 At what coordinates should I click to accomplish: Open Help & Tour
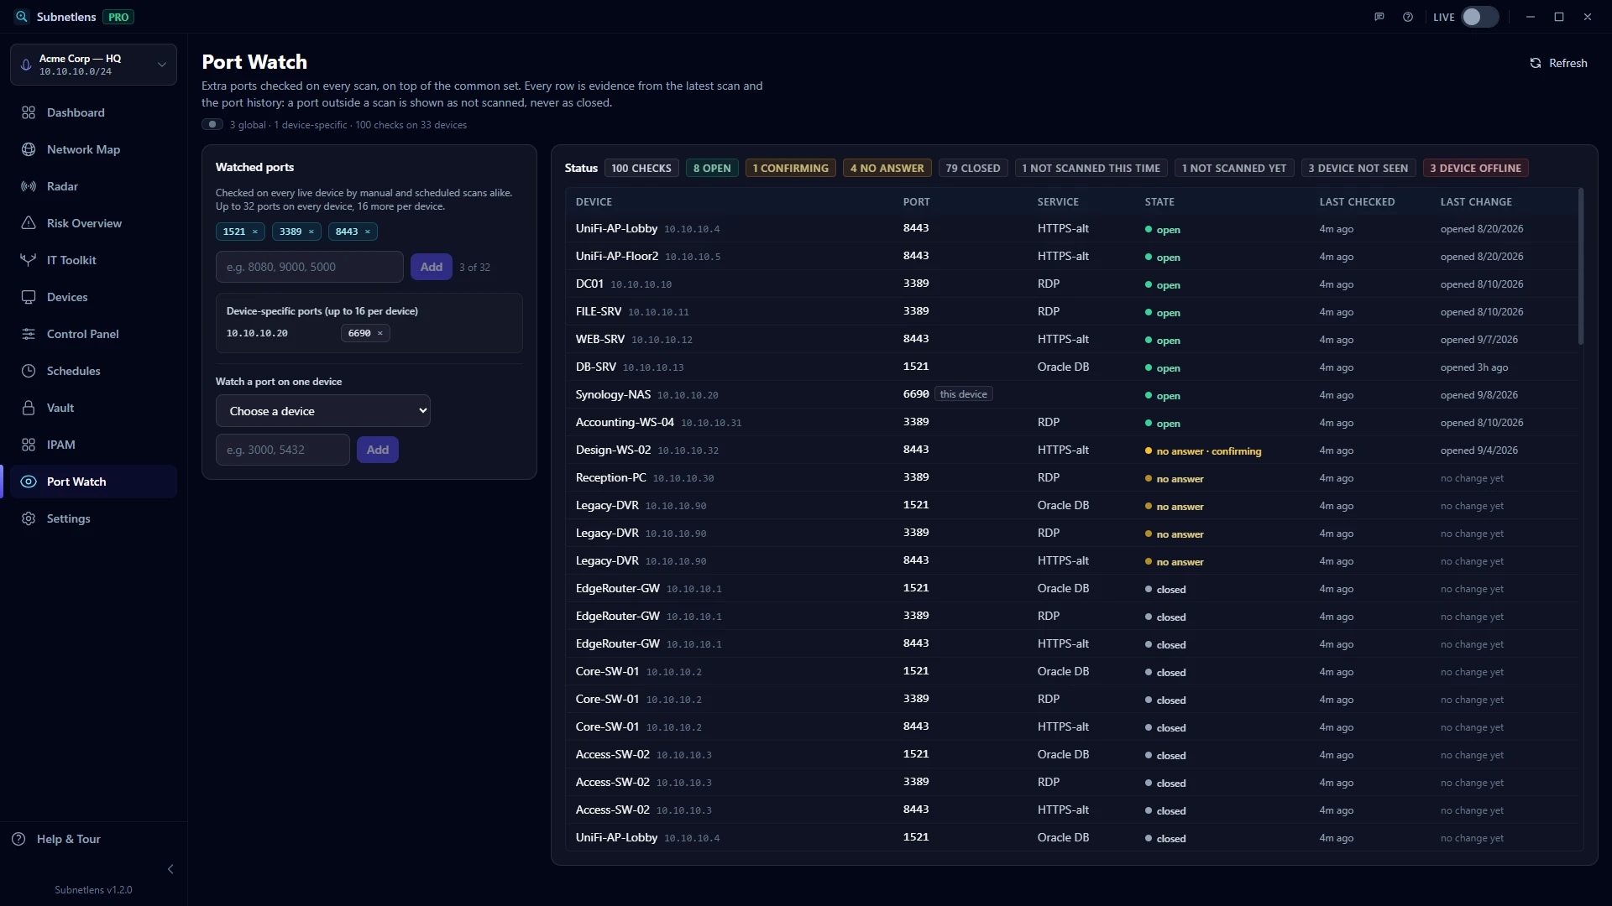pyautogui.click(x=56, y=839)
